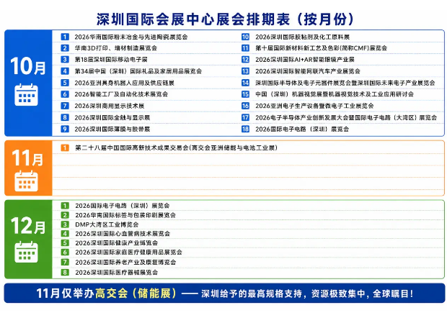447x323 pixels.
Task: Click the title 深圳国际会展中心展会排期表（按月份）
Action: click(x=225, y=19)
